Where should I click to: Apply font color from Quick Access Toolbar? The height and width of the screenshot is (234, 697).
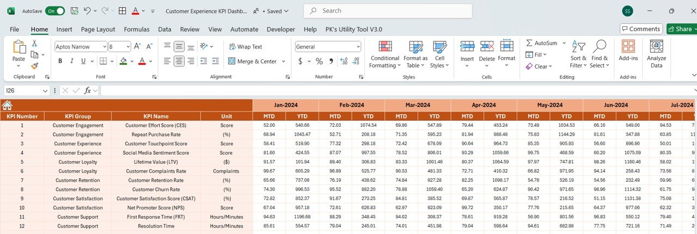tap(135, 11)
